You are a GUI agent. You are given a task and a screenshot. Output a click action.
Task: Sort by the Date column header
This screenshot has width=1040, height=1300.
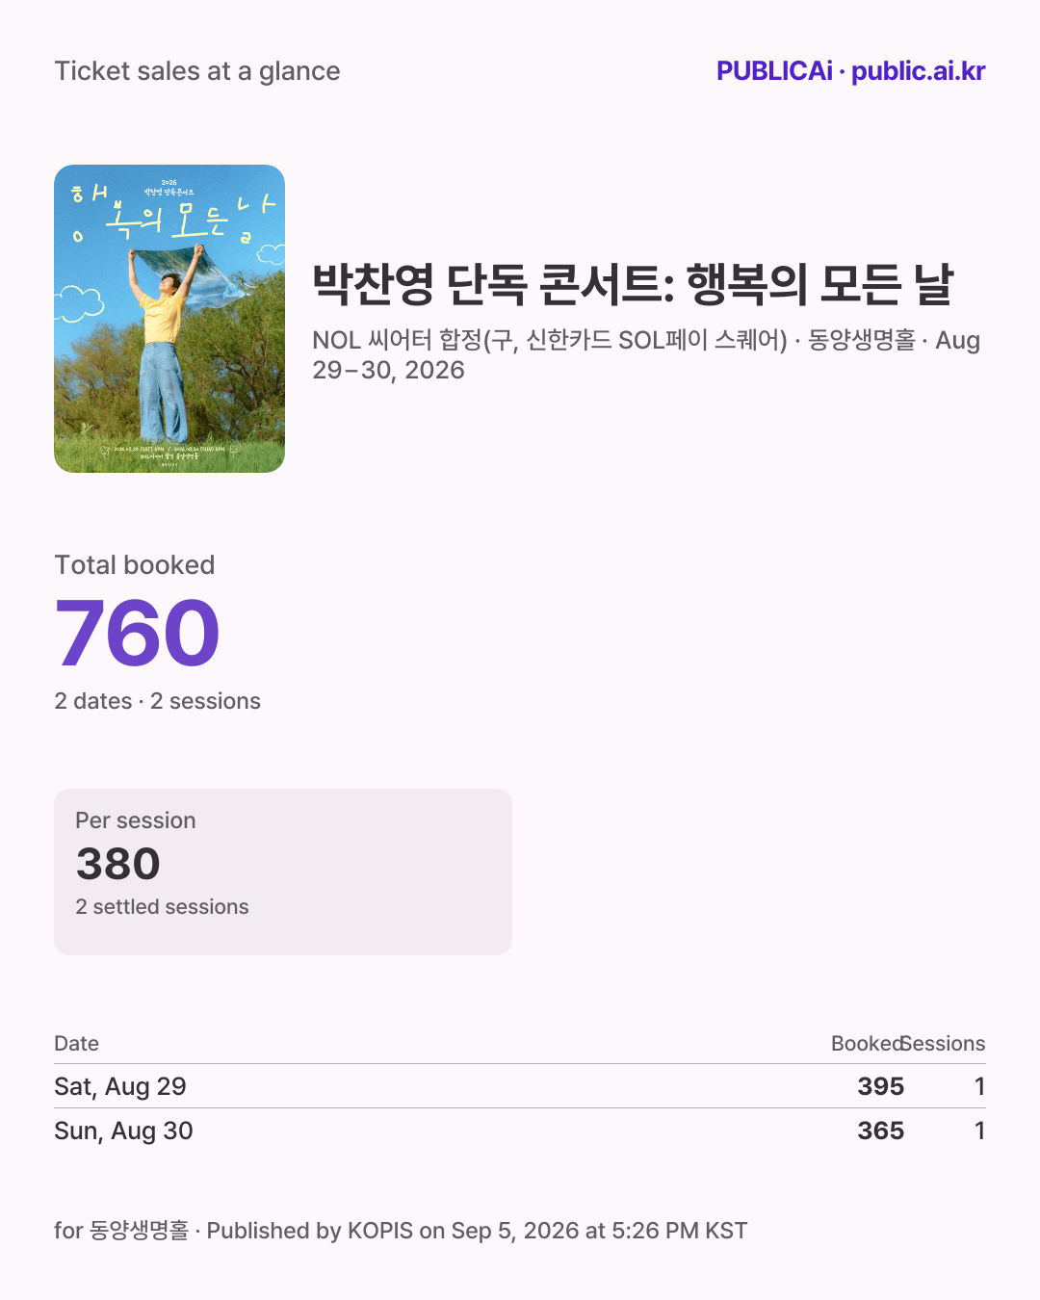click(x=77, y=1044)
